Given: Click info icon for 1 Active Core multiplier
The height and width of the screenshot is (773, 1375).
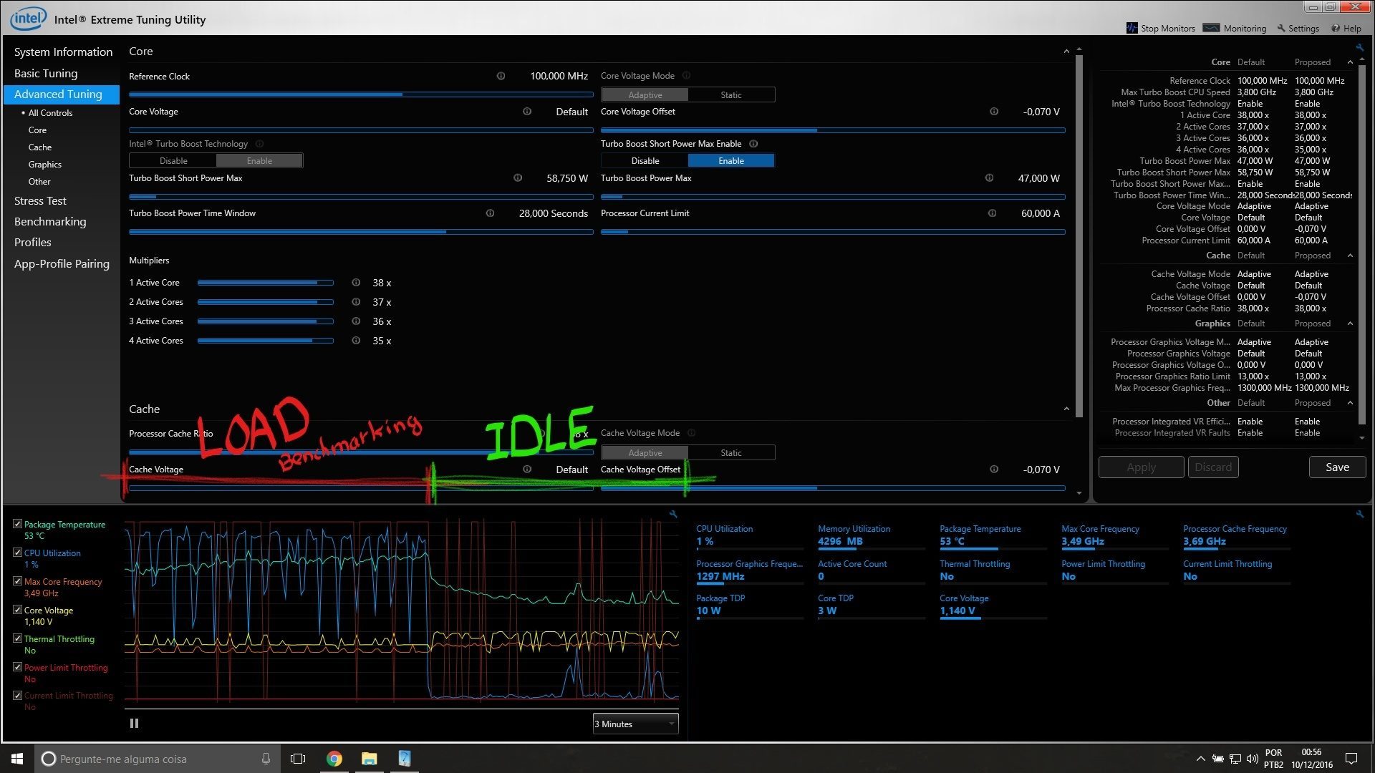Looking at the screenshot, I should tap(356, 283).
